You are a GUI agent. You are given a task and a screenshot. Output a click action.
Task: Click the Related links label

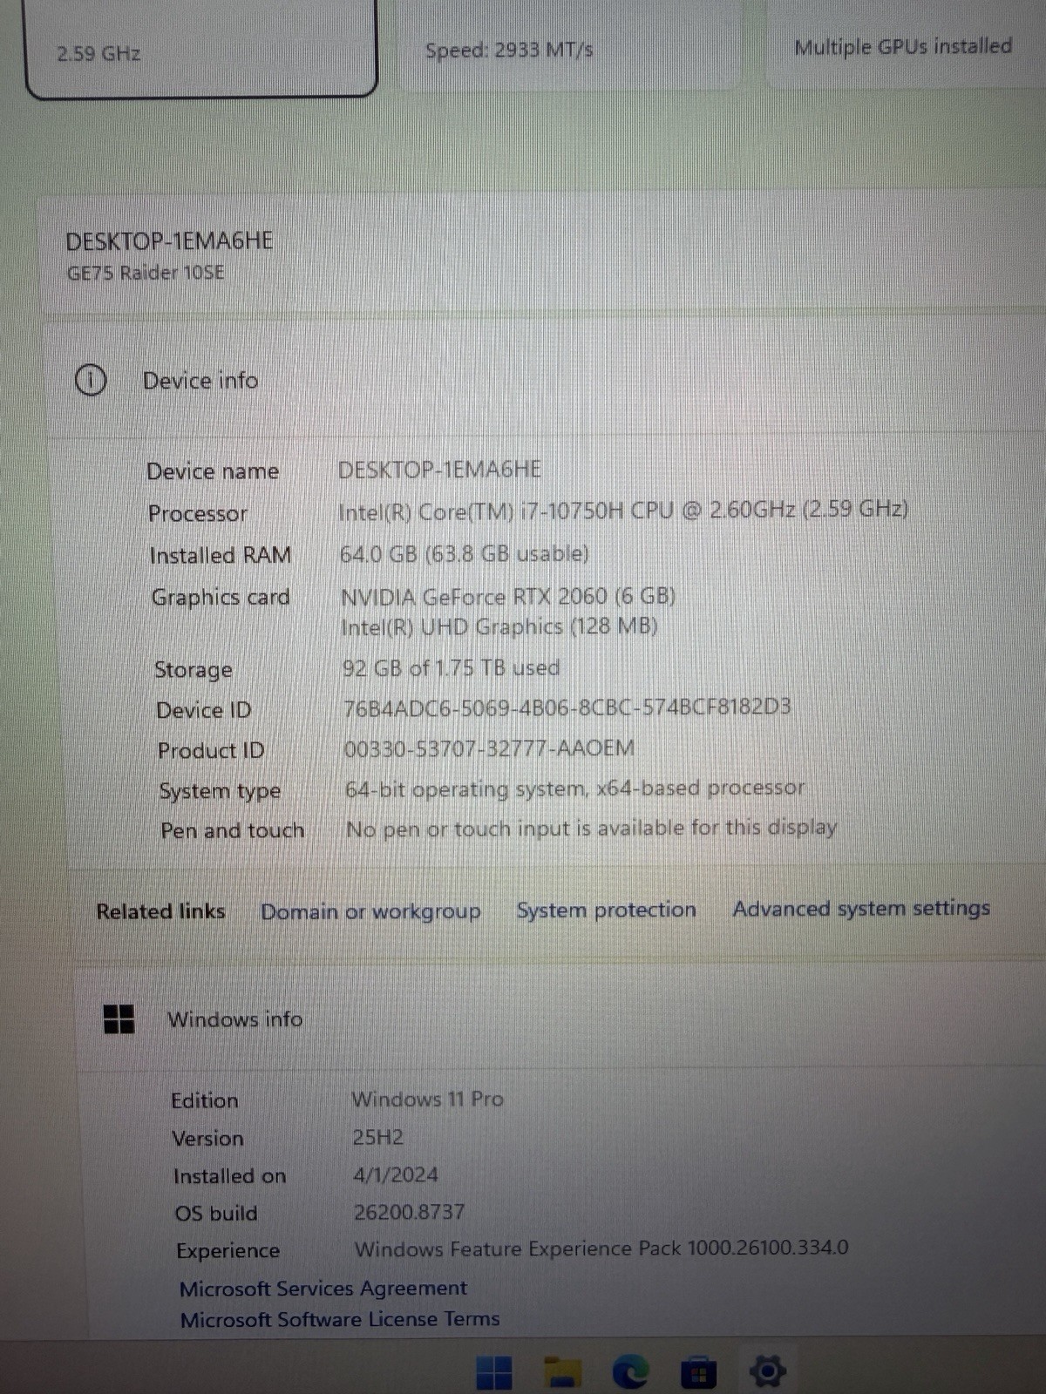160,911
